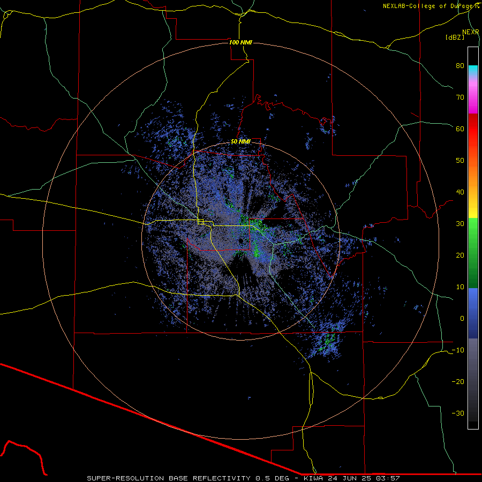The height and width of the screenshot is (482, 482).
Task: Click the 60 dBZ scale value
Action: click(460, 129)
